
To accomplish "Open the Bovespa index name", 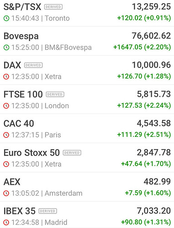I will (x=21, y=36).
